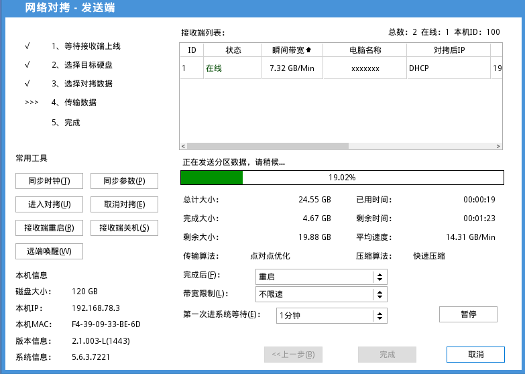Image resolution: width=525 pixels, height=374 pixels.
Task: Click the receiver list right scroll arrow
Action: [x=498, y=146]
